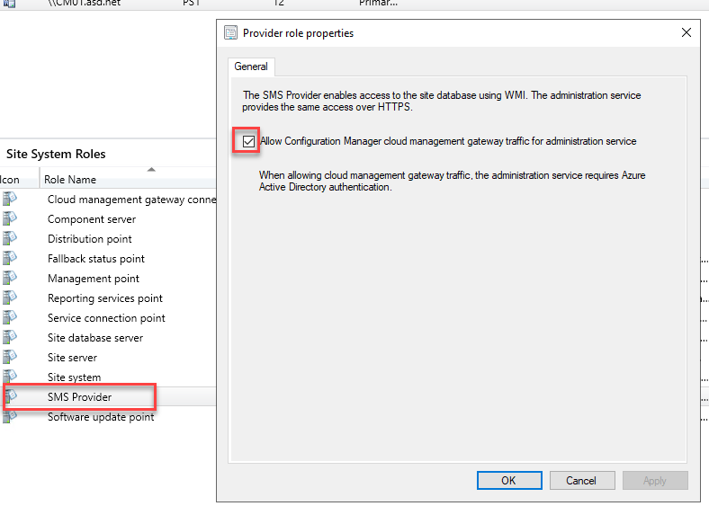This screenshot has width=709, height=506.
Task: Click the Icon column header
Action: coord(11,180)
